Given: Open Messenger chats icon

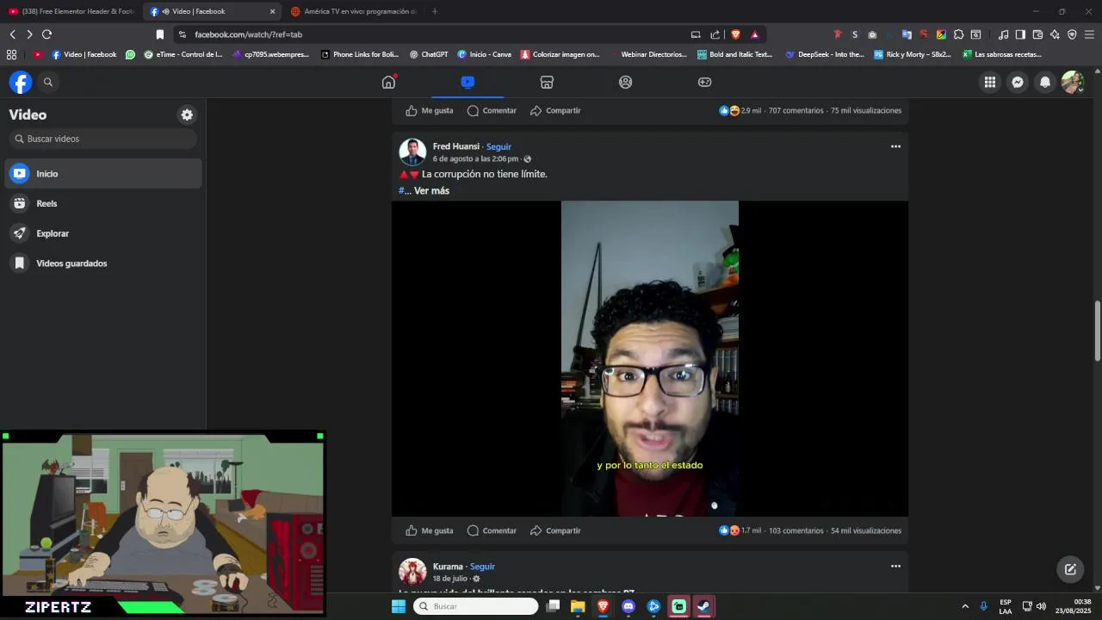Looking at the screenshot, I should tap(1018, 82).
